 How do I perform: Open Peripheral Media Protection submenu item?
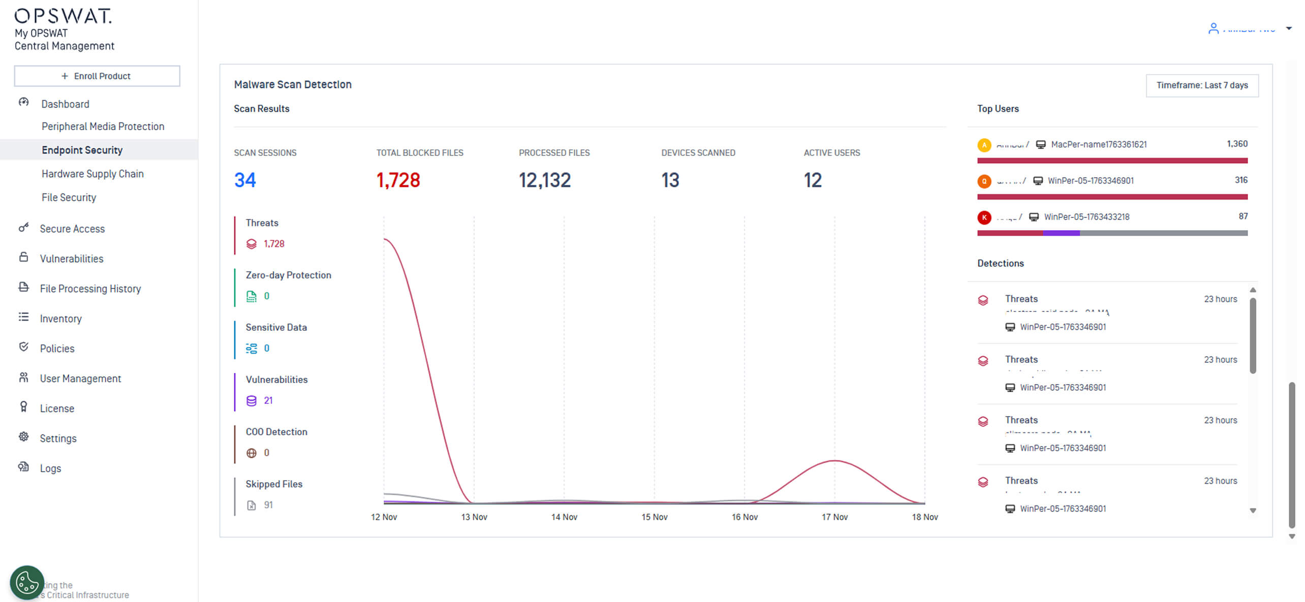pos(103,126)
